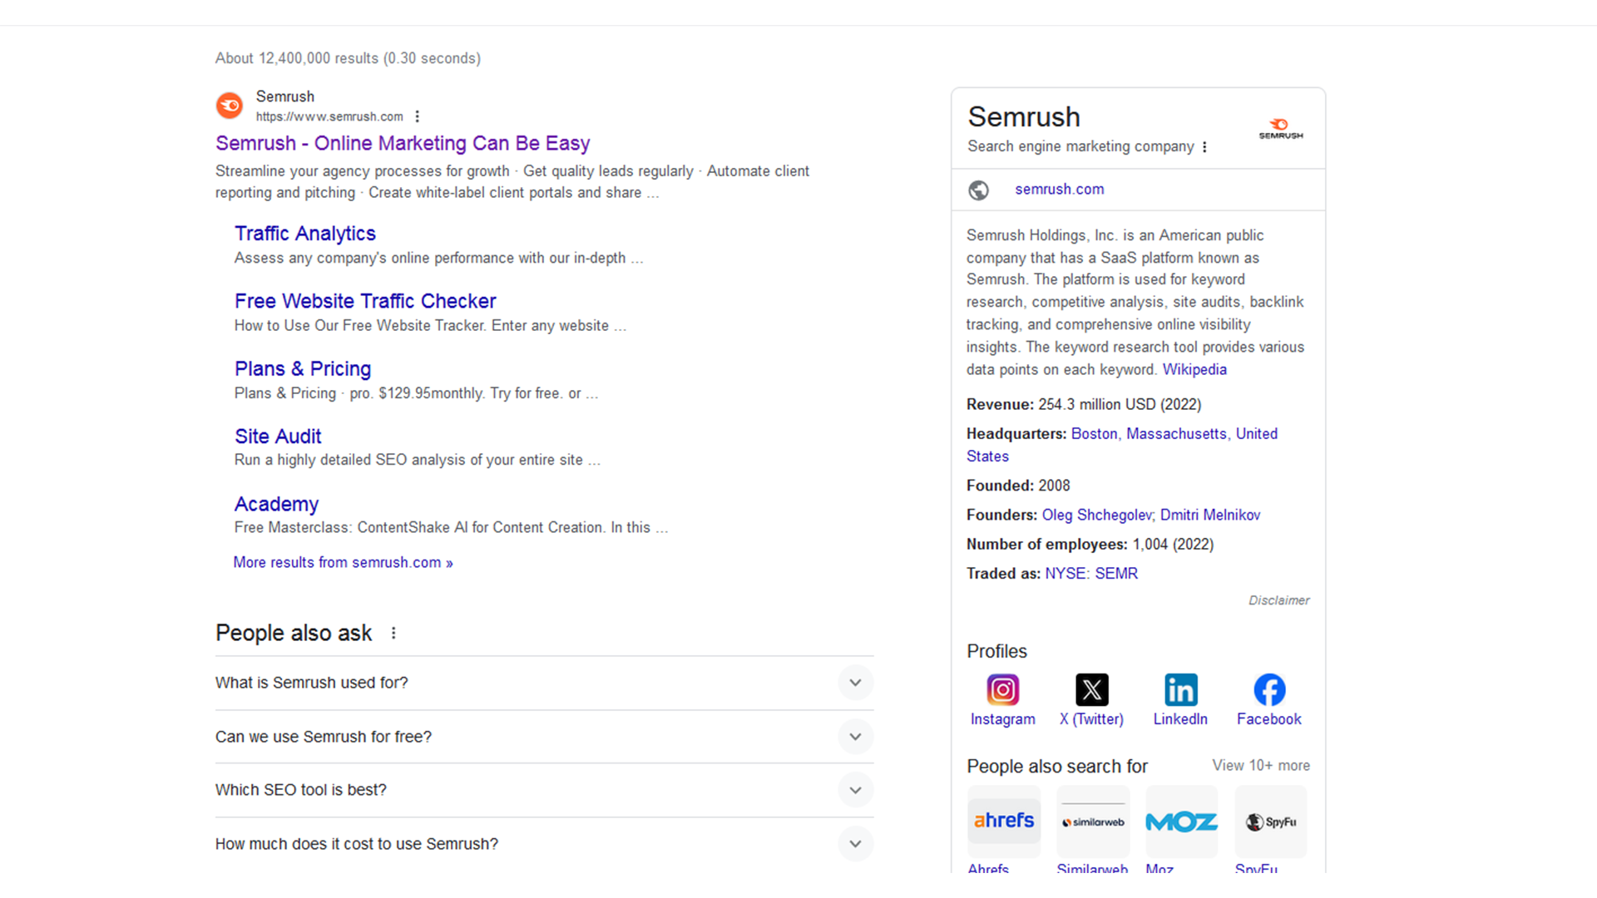
Task: Click 'View 10+ more' link
Action: pyautogui.click(x=1261, y=766)
